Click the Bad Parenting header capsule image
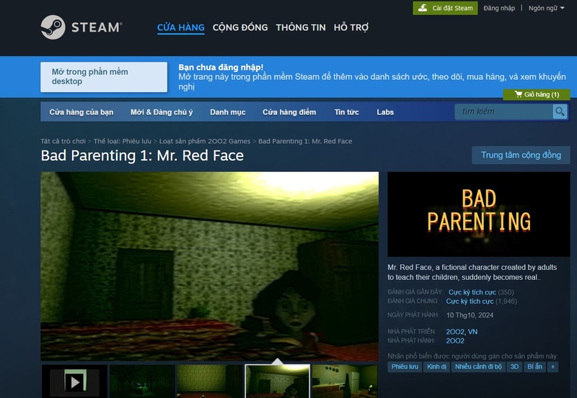 tap(479, 214)
